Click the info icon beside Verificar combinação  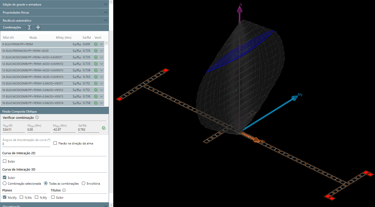(x=37, y=118)
